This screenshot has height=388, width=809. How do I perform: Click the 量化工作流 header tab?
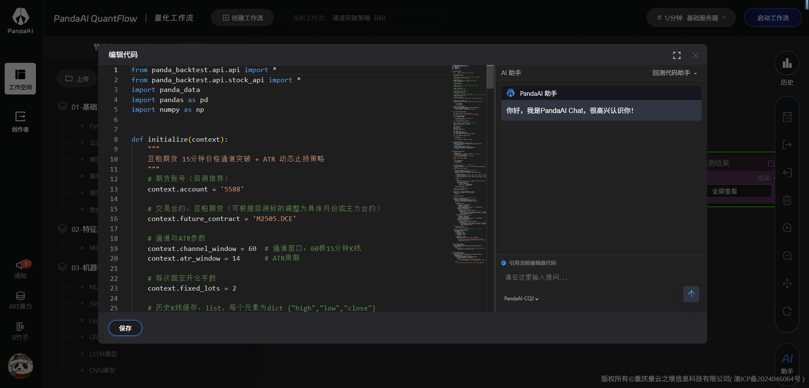pos(174,18)
